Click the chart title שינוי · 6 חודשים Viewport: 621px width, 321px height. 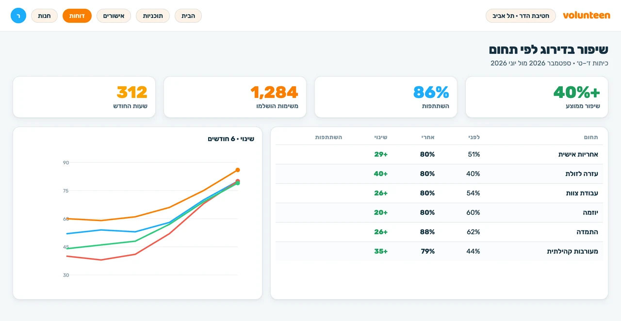point(231,139)
